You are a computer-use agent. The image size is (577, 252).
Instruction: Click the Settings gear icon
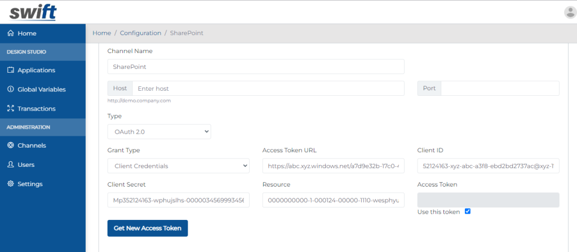10,183
